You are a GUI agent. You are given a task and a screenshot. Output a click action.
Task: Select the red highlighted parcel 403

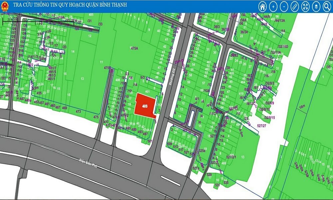[x=145, y=106]
